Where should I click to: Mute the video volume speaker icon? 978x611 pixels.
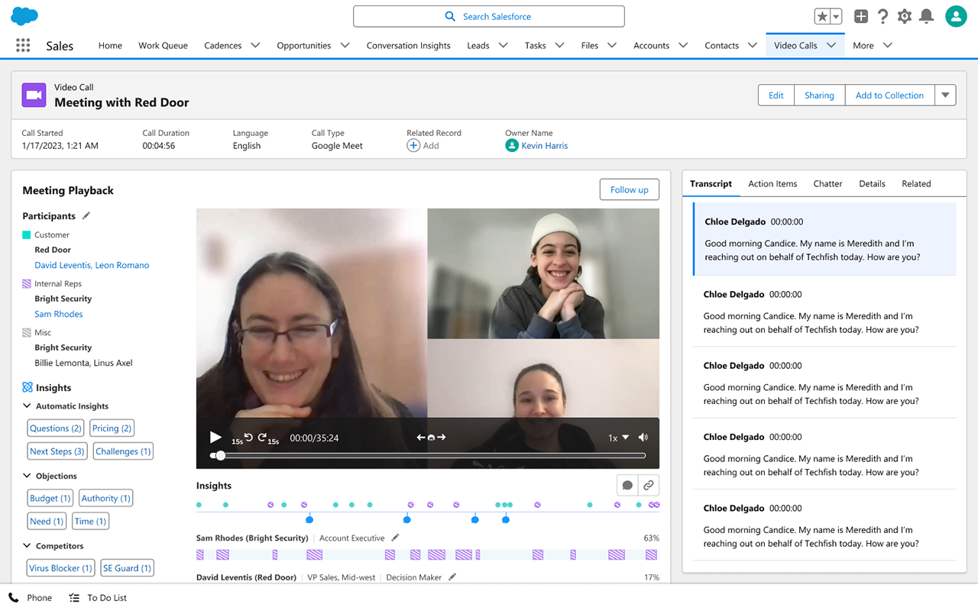tap(643, 438)
